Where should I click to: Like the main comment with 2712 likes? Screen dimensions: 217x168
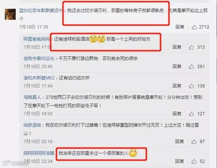coord(194,27)
